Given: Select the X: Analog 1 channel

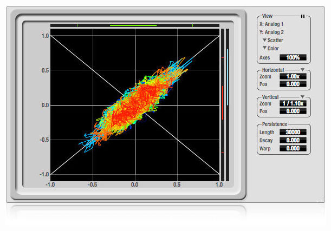Looking at the screenshot, I should [x=271, y=24].
